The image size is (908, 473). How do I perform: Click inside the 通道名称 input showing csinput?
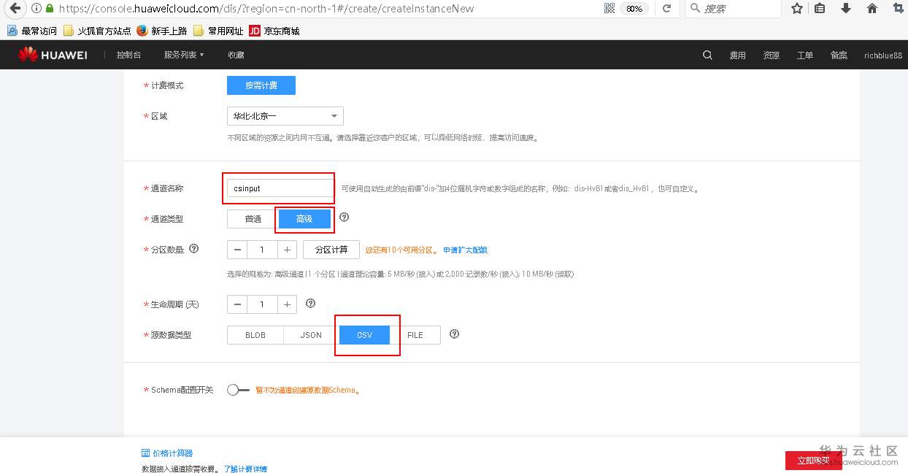(278, 188)
